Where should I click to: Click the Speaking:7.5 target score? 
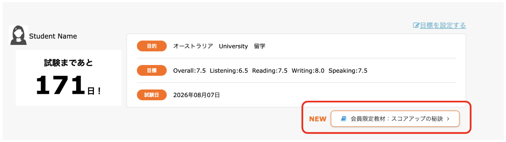coord(348,71)
